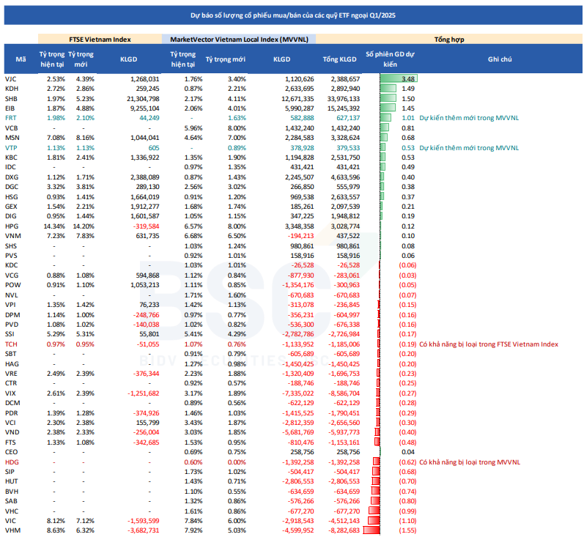Click ticker cell 'SBT'

pos(10,354)
